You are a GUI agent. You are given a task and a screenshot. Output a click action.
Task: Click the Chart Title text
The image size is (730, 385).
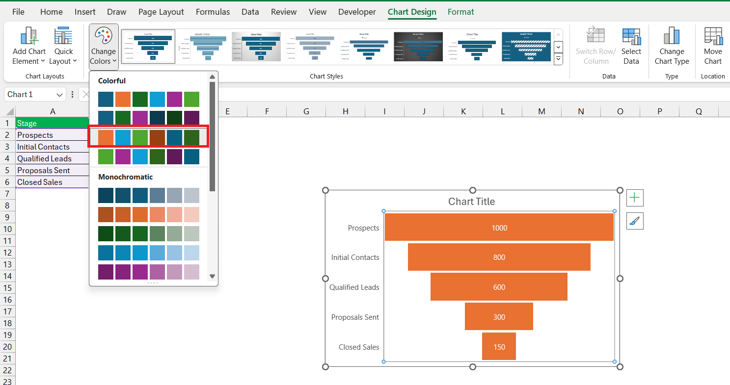471,202
